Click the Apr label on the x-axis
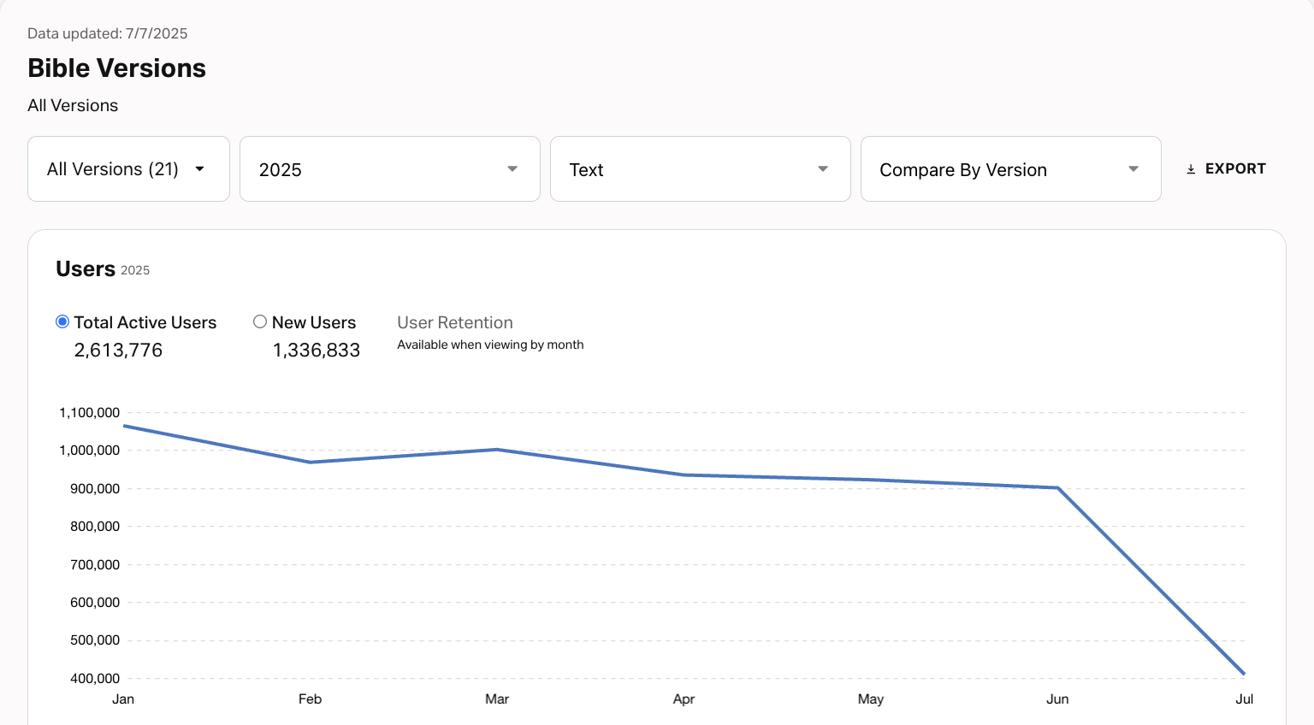This screenshot has height=725, width=1314. click(684, 699)
